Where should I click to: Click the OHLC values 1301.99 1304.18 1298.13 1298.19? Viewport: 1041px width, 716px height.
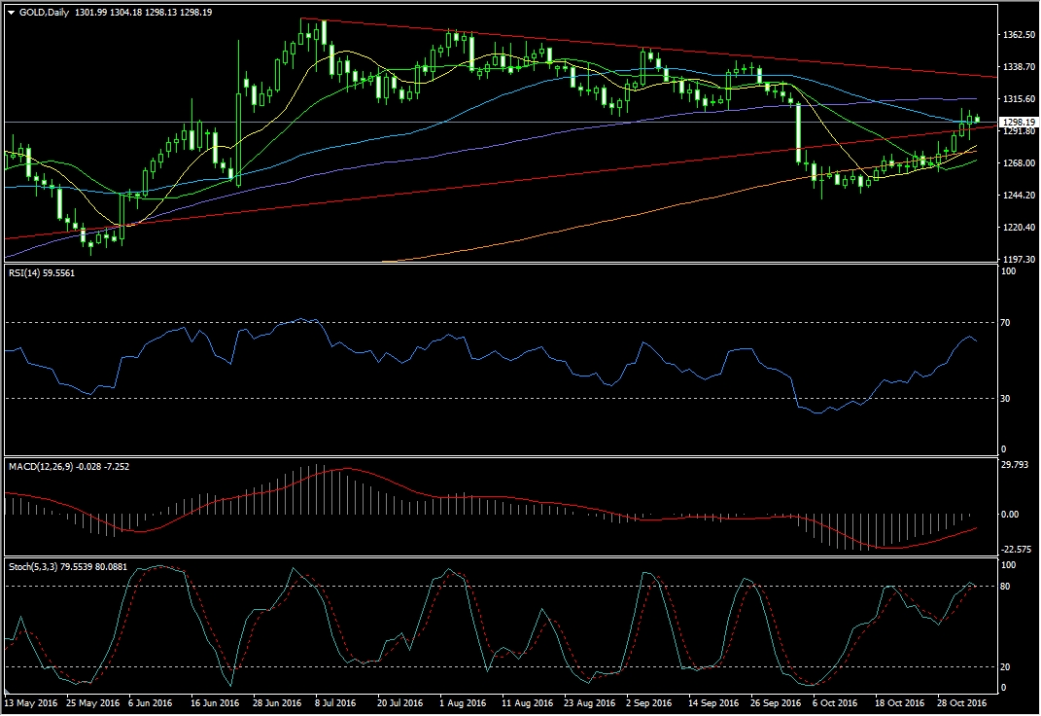[144, 13]
